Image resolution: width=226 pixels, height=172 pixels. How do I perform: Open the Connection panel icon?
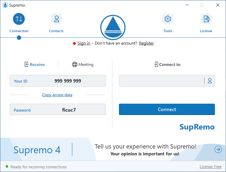coord(19,19)
